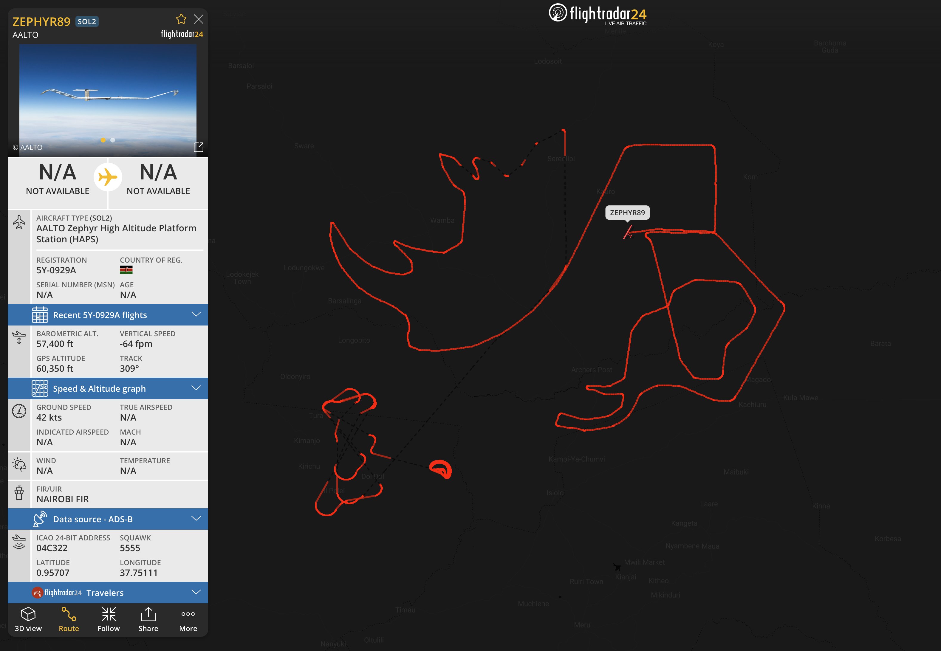Screen dimensions: 941x651
Task: Click the Zephyr aircraft icon on map
Action: 628,233
